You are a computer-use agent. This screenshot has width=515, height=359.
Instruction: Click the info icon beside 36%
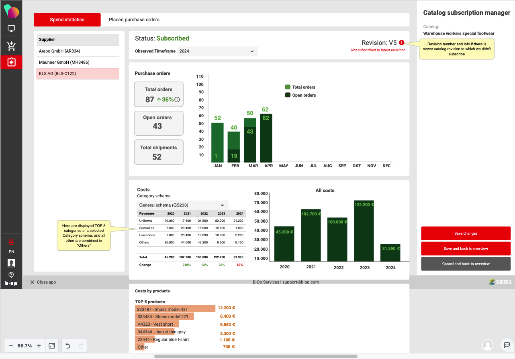177,99
